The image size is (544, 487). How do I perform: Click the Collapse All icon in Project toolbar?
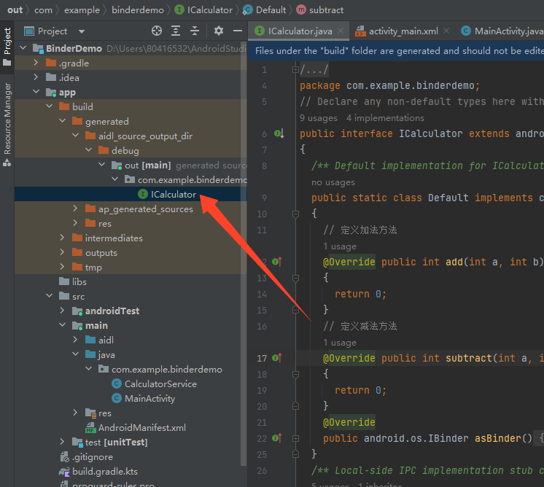195,31
